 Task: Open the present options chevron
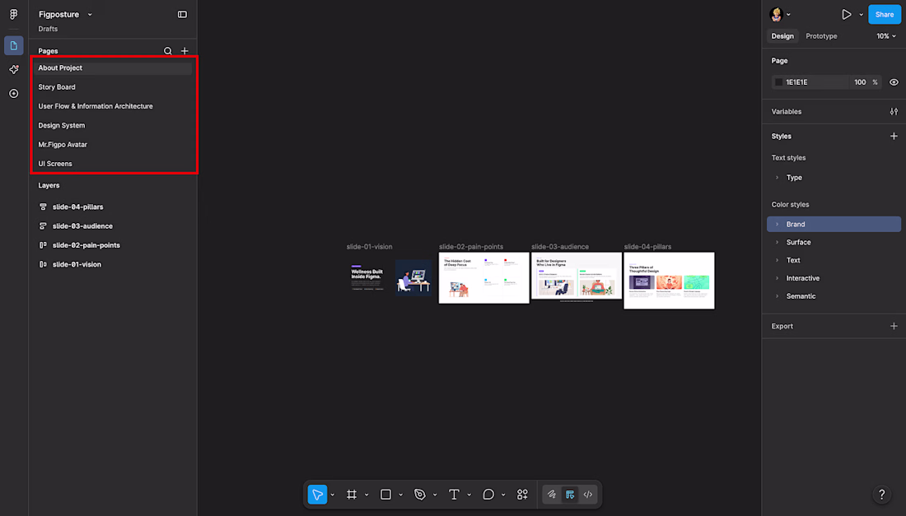point(861,15)
